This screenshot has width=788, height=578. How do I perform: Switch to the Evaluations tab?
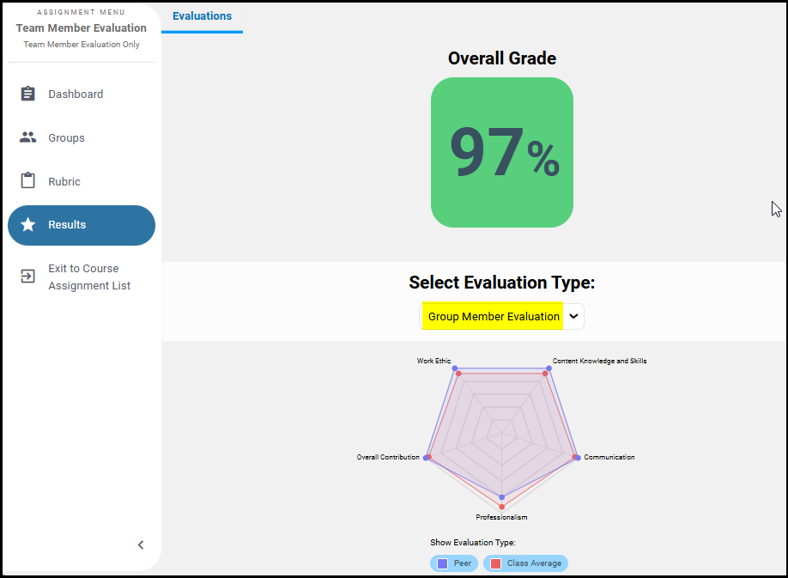tap(202, 16)
